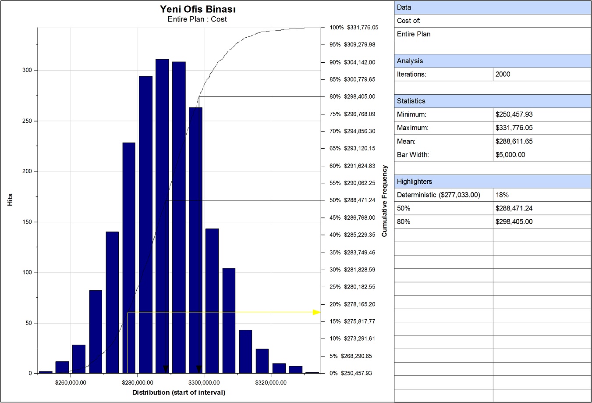Viewport: 592px width, 403px height.
Task: Click the yellow deterministic arrow head
Action: click(316, 312)
